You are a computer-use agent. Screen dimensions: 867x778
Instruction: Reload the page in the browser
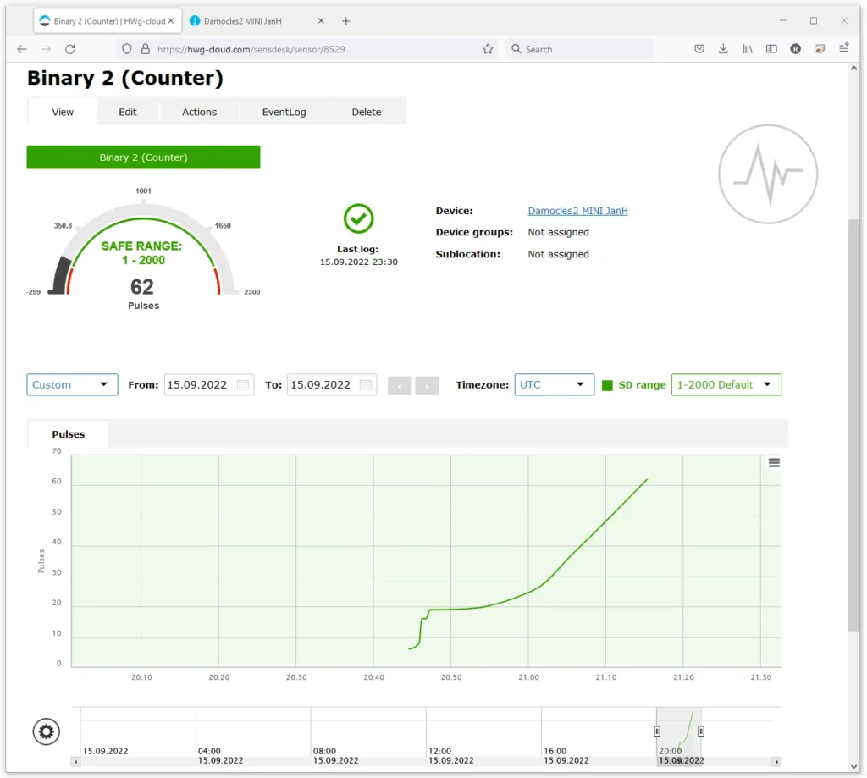click(70, 49)
